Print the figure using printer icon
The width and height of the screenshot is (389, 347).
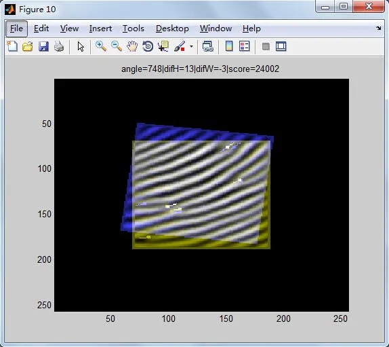pyautogui.click(x=59, y=46)
